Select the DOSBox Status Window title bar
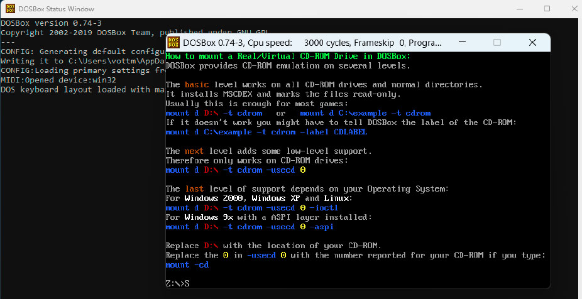This screenshot has height=299, width=582. (251, 9)
